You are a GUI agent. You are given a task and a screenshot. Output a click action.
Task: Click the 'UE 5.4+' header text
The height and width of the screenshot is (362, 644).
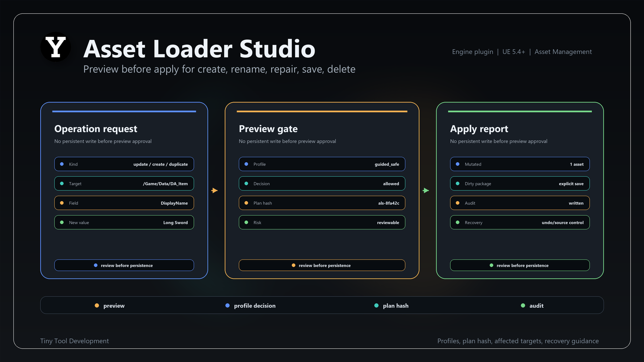click(514, 52)
